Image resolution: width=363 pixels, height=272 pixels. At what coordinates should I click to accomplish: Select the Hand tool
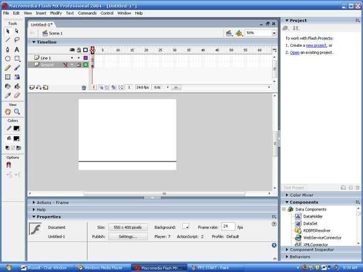8,112
